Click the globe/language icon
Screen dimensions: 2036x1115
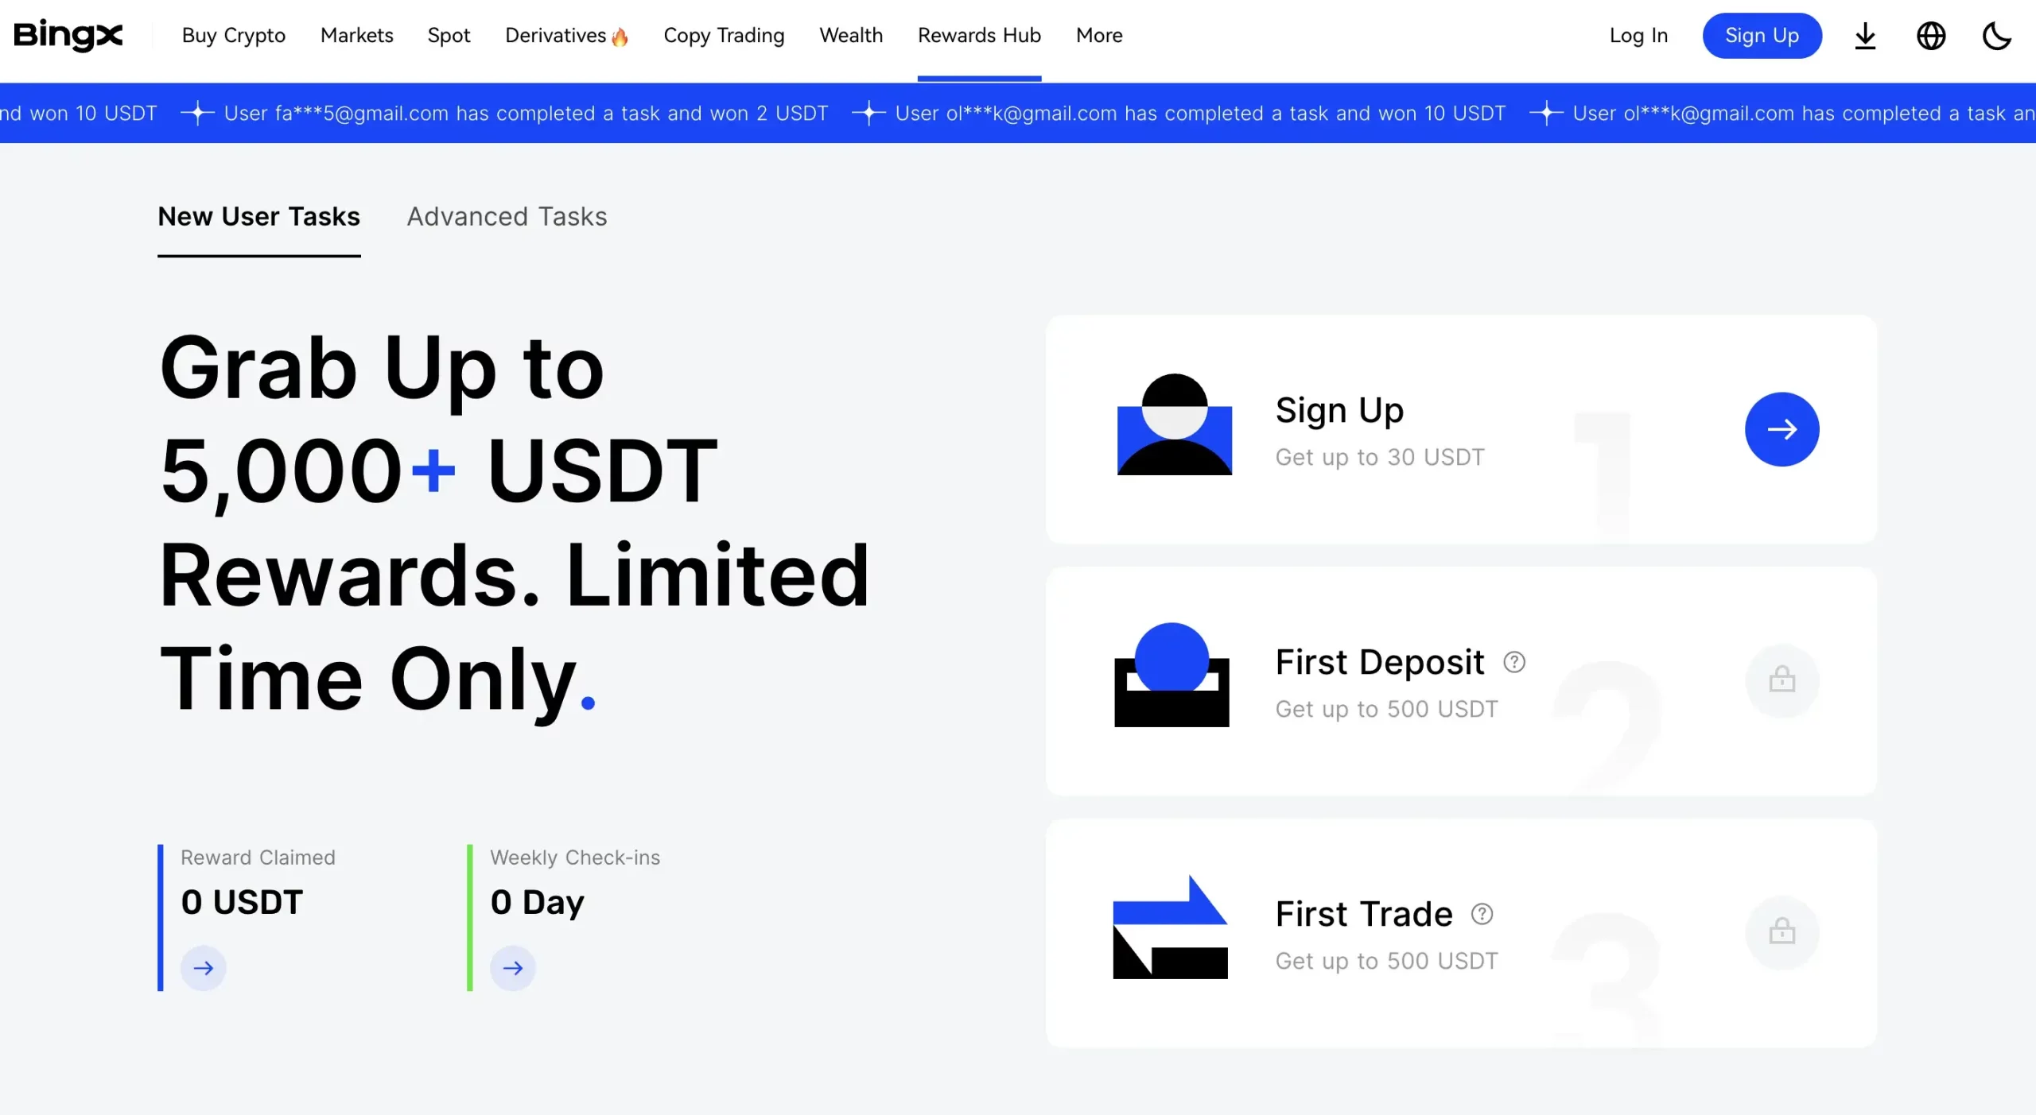point(1930,34)
